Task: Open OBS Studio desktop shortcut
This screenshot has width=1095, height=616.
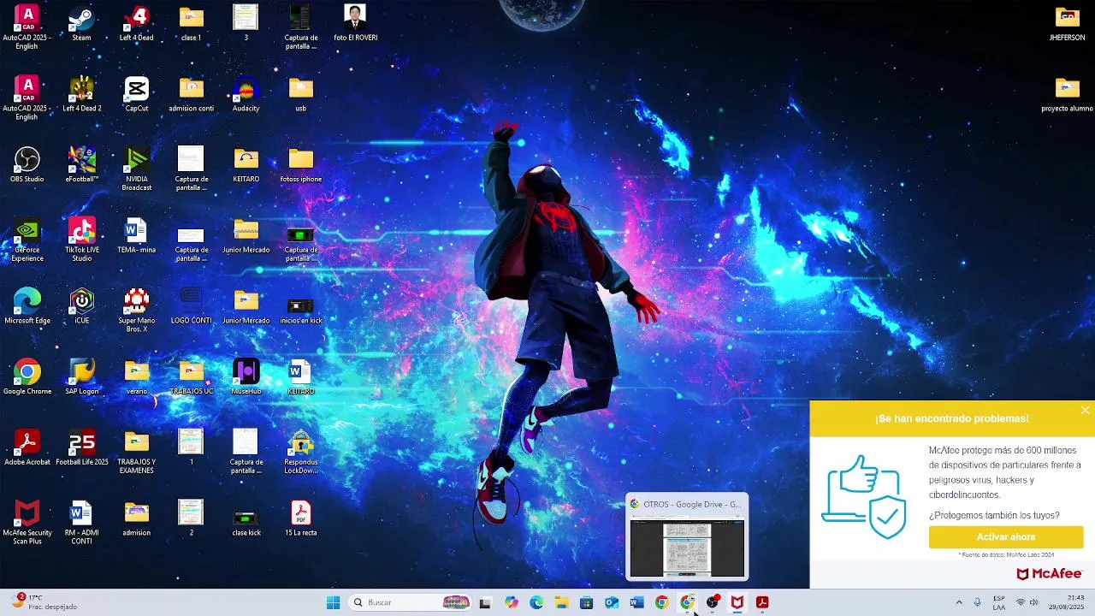Action: tap(27, 164)
